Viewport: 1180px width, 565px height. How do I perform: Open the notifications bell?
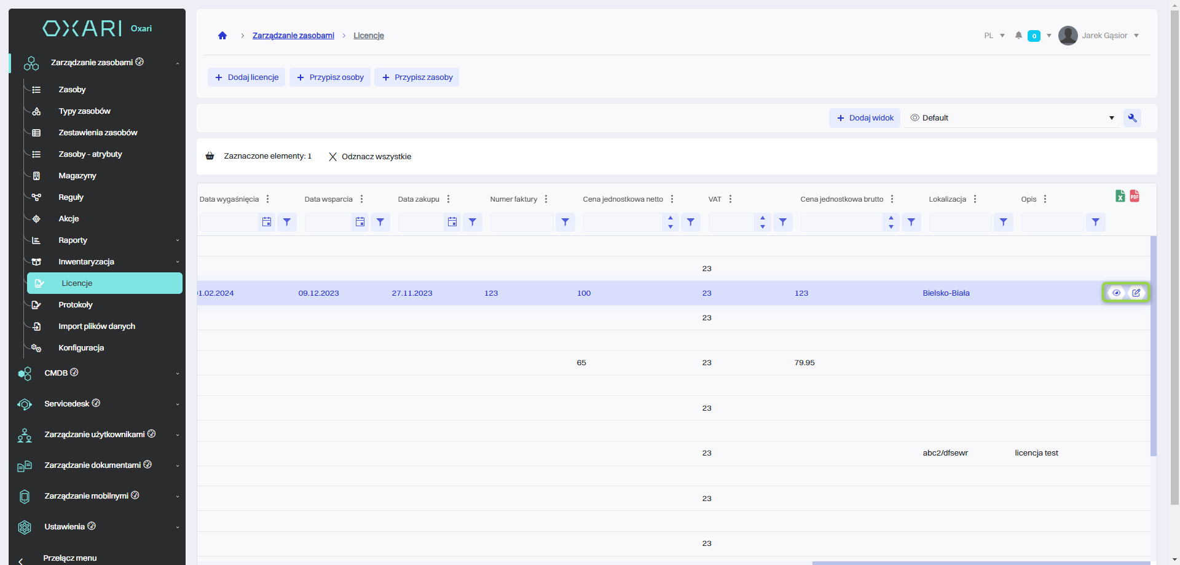click(x=1018, y=36)
